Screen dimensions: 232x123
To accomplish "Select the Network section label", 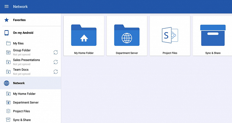I will point(19,83).
